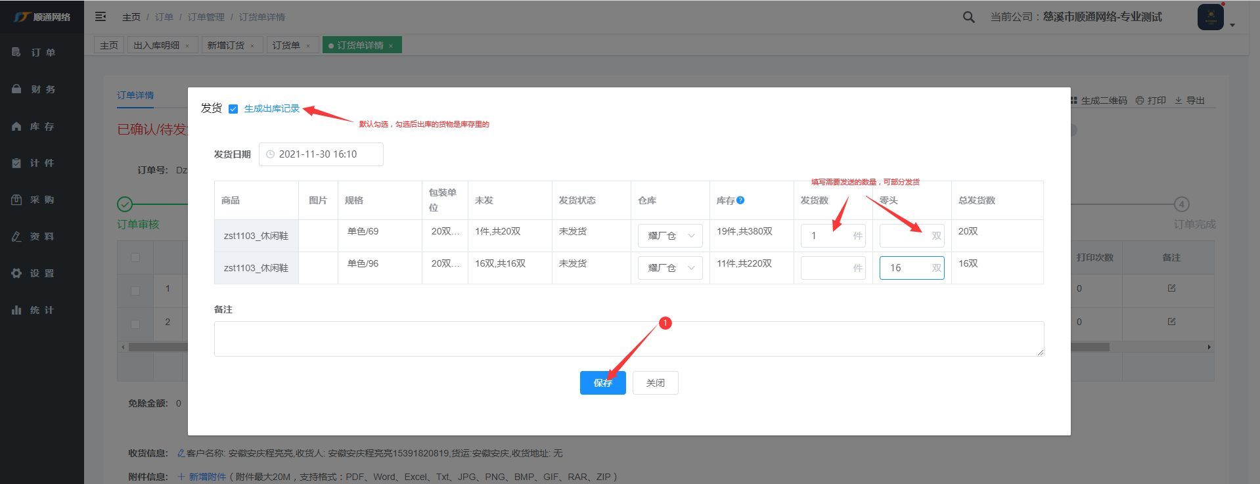1260x484 pixels.
Task: Click the 关闭 button
Action: coord(655,383)
